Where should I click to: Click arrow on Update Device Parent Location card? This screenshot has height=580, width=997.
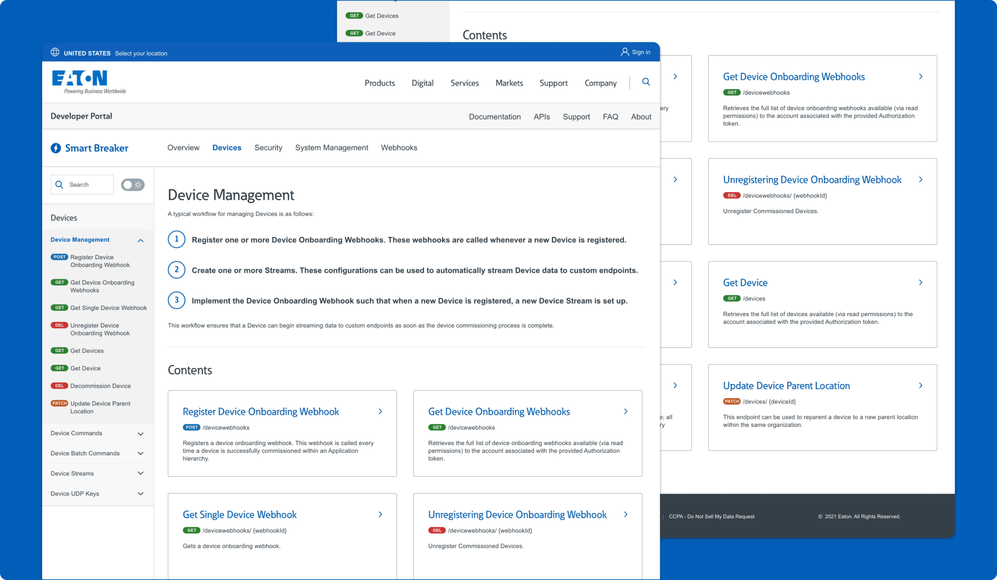[920, 385]
